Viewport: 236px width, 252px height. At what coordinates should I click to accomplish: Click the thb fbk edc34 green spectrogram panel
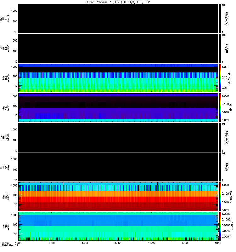click(x=118, y=78)
